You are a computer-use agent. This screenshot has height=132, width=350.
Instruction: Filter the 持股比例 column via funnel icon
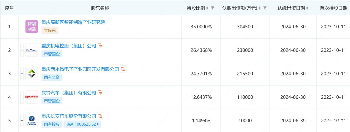click(213, 8)
